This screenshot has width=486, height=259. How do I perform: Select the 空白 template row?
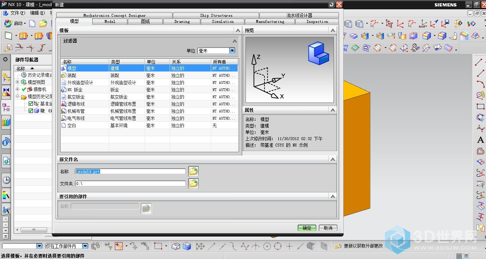pos(149,125)
